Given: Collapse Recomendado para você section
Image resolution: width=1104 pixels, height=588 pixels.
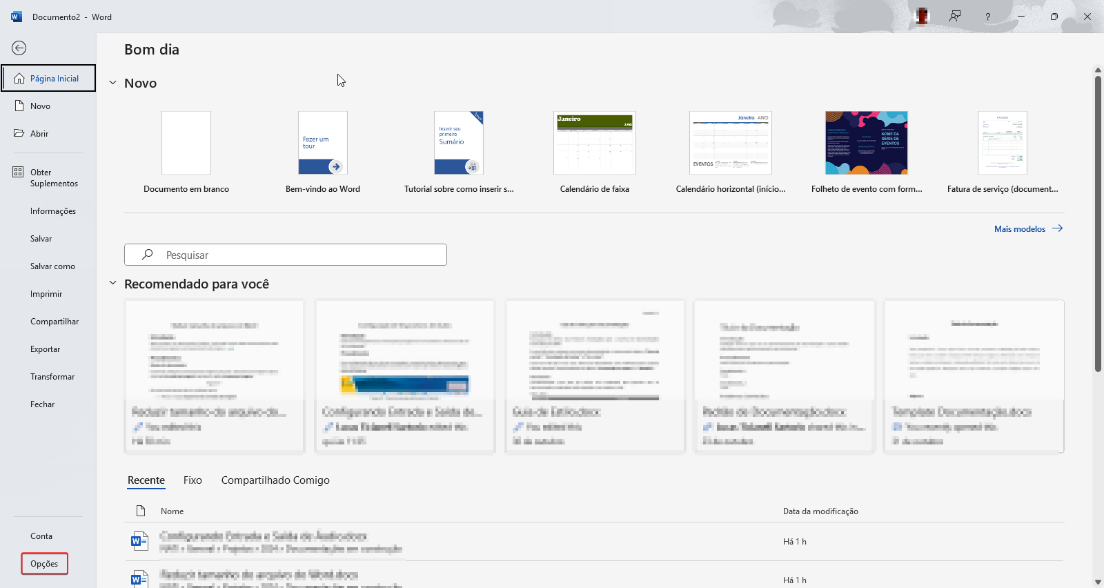Looking at the screenshot, I should tap(112, 283).
